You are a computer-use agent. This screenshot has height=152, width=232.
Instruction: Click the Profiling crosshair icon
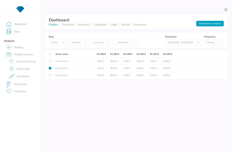pos(9,47)
